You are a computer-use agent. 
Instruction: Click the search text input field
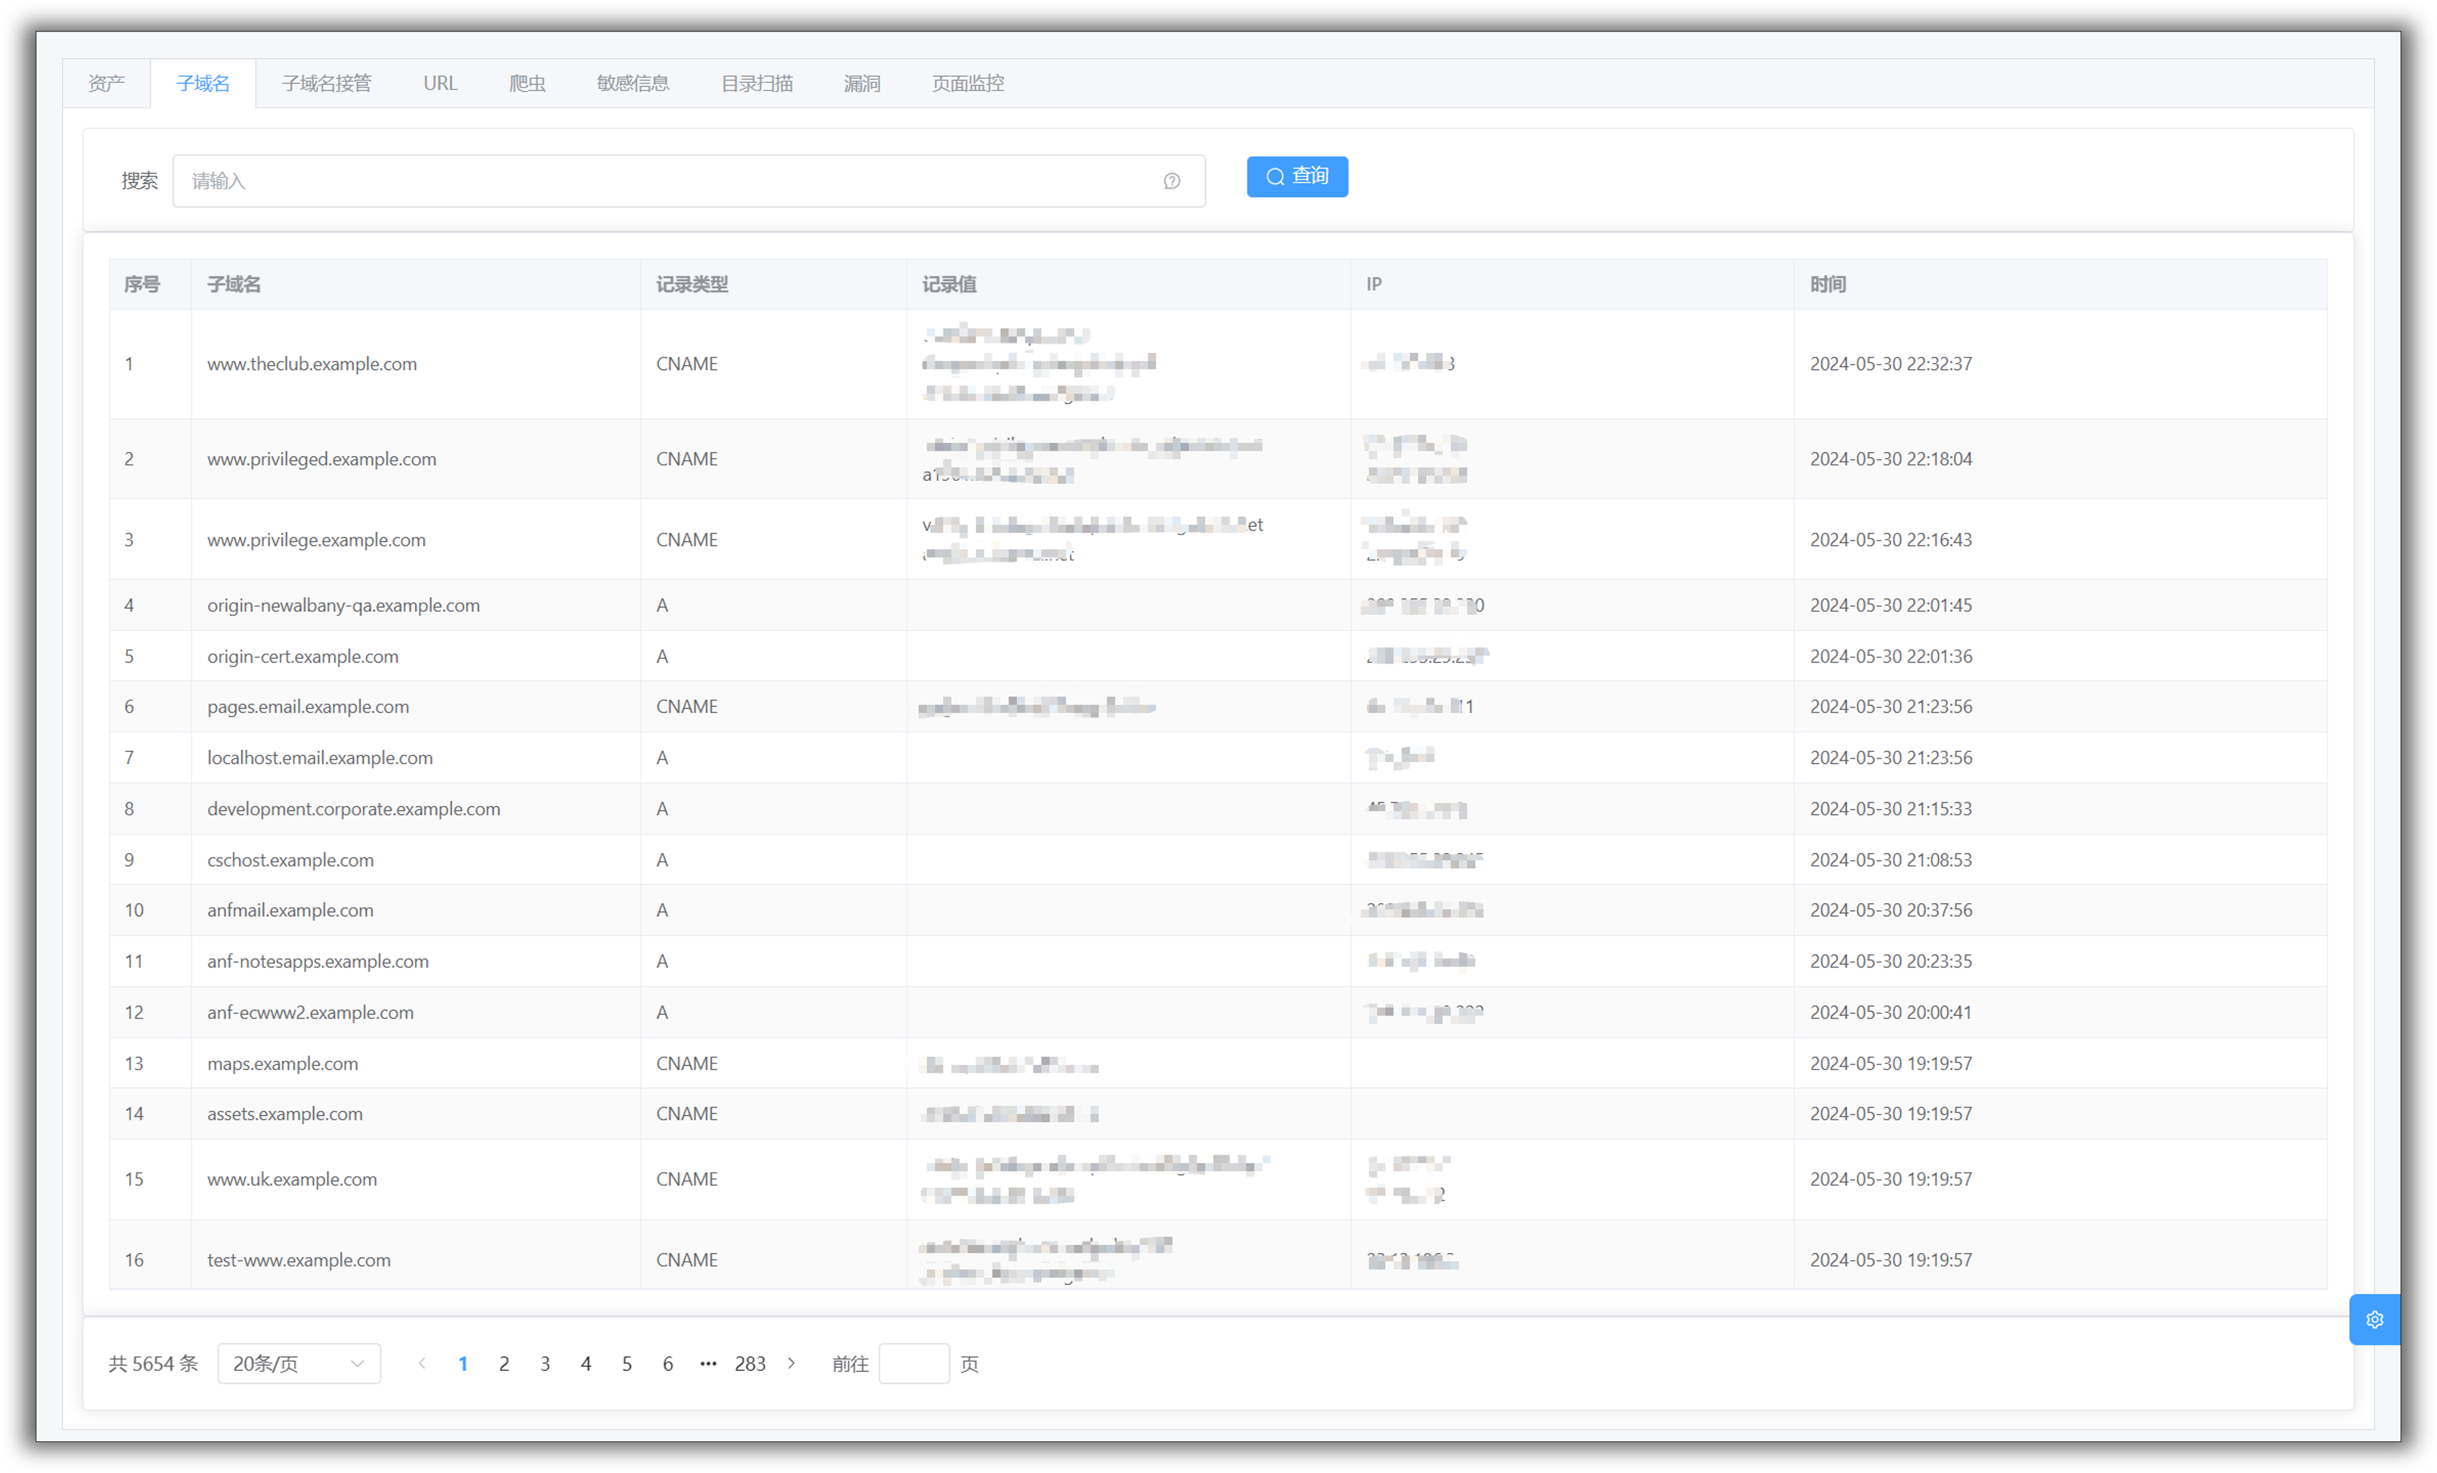[x=673, y=181]
